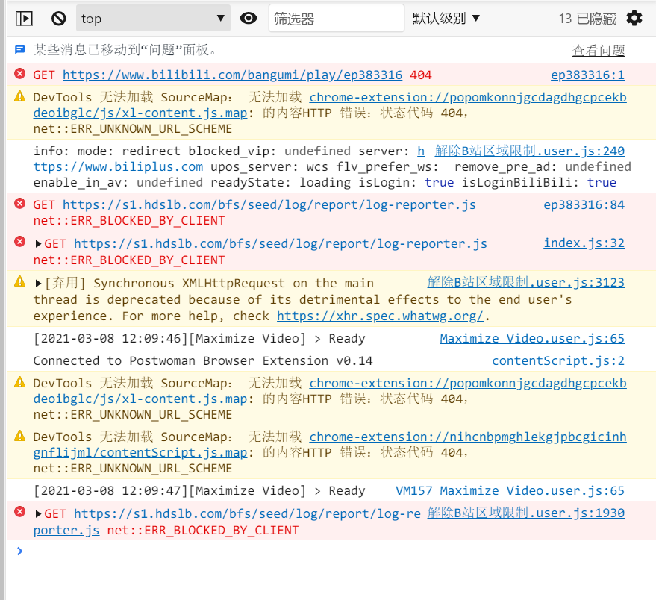Screen dimensions: 656x600
Task: Click the warning triangle on SourceMap message
Action: [19, 97]
